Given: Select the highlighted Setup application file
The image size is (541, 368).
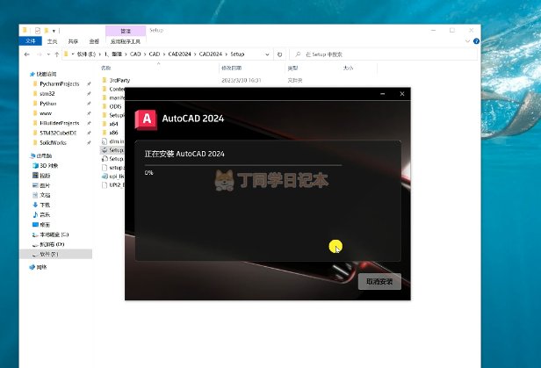Looking at the screenshot, I should click(112, 150).
